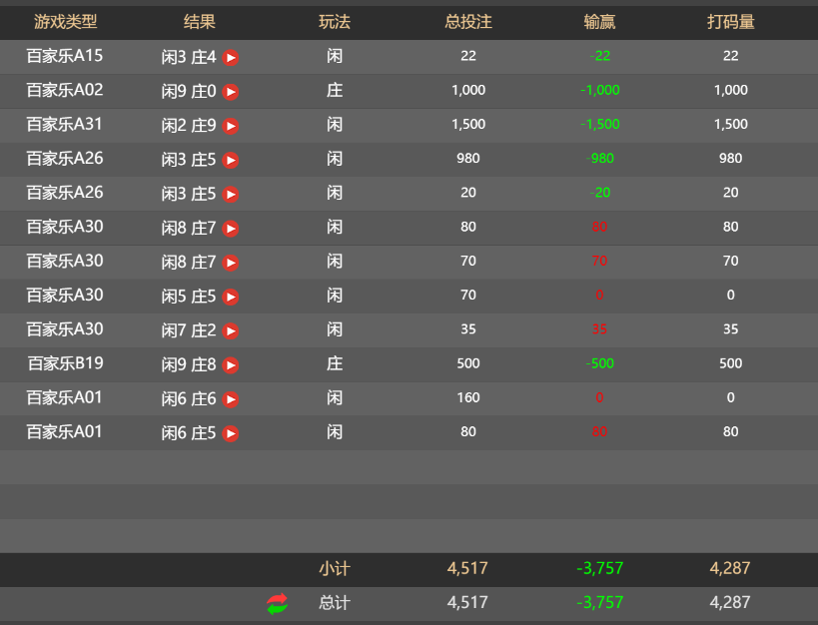Click the 小计 subtotal label
This screenshot has height=625, width=818.
(x=335, y=568)
